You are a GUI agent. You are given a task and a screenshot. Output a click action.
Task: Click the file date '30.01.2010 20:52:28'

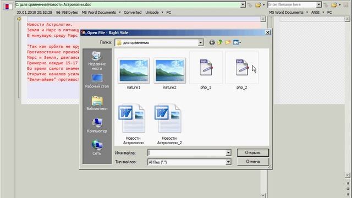point(34,12)
